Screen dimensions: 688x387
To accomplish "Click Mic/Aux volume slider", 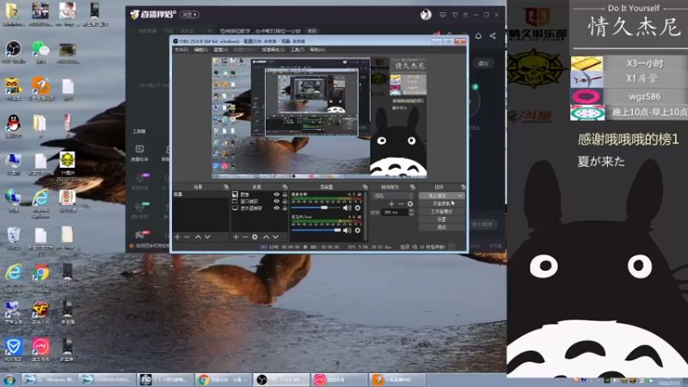I will (316, 230).
